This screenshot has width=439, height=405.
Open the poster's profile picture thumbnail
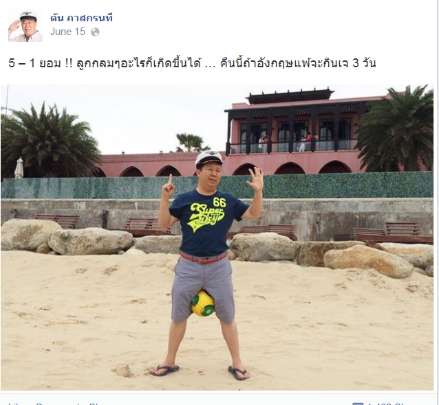click(x=25, y=25)
